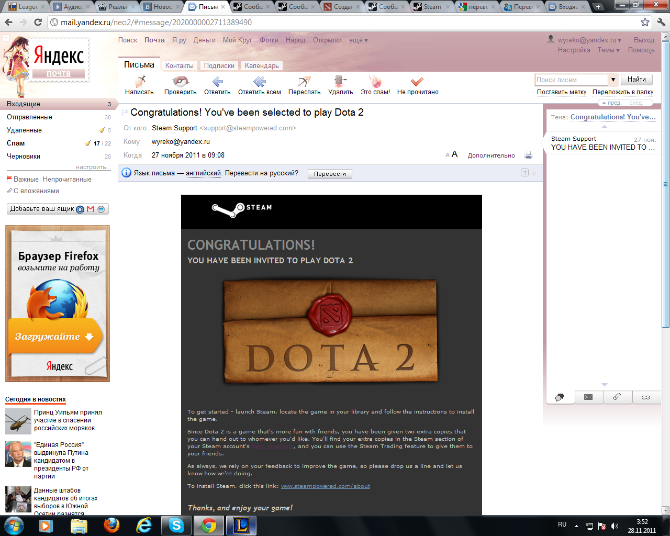670x536 pixels.
Task: Open the translation bar help question mark
Action: coord(524,173)
